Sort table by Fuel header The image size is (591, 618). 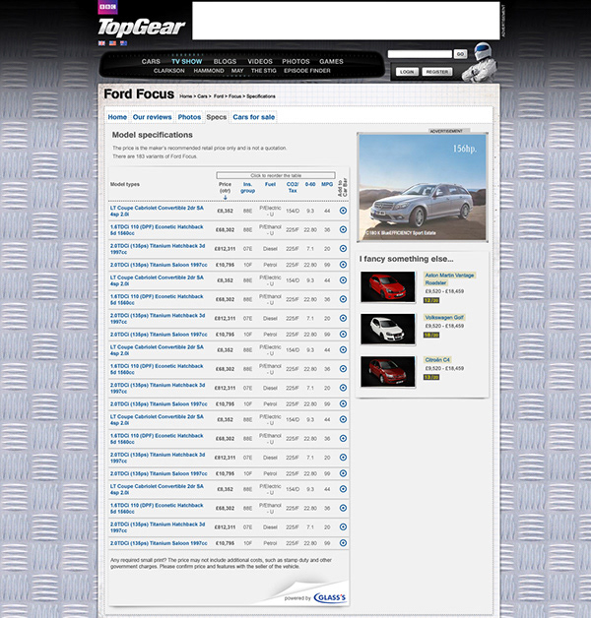pos(270,184)
